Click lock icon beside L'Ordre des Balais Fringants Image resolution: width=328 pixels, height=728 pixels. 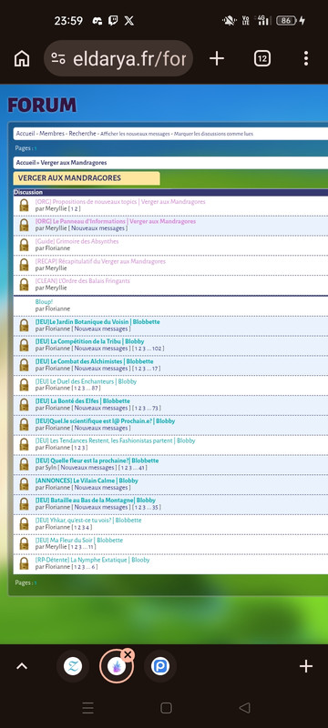pyautogui.click(x=24, y=285)
